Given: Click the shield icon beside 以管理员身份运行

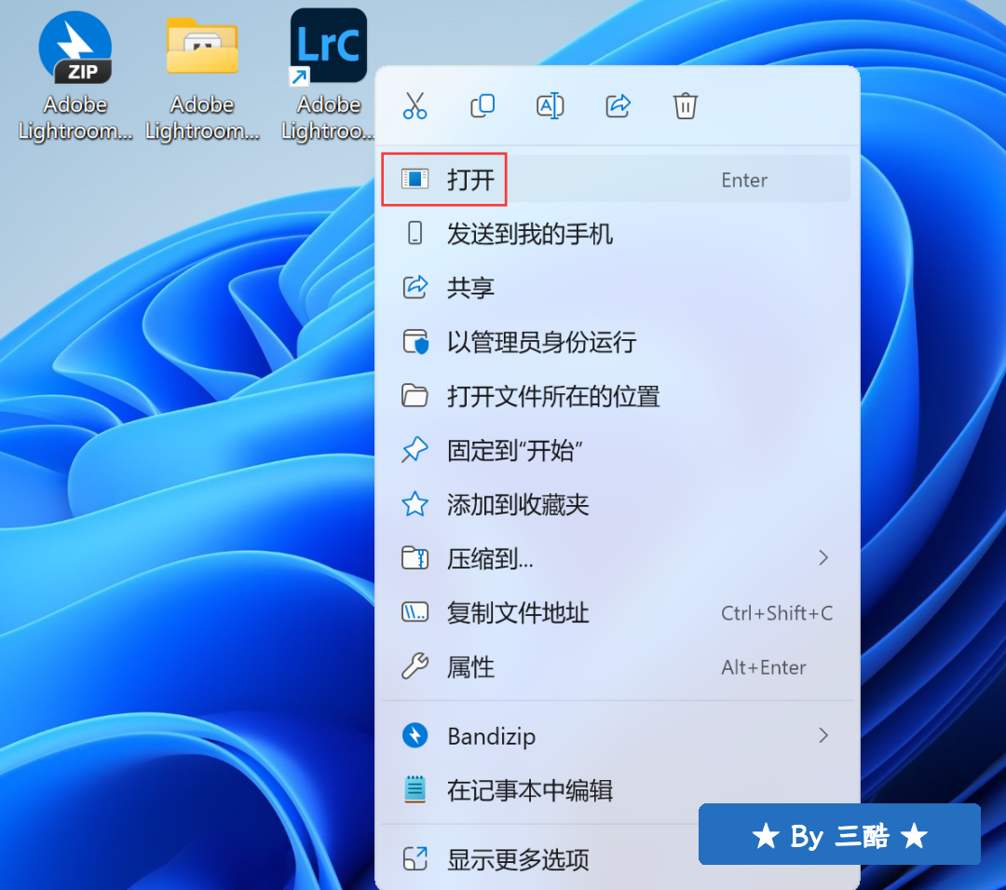Looking at the screenshot, I should (415, 341).
